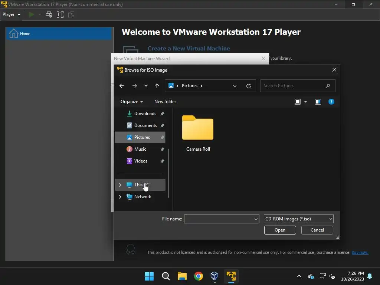Click the pin icon next to Videos
This screenshot has width=380, height=285.
coord(163,161)
